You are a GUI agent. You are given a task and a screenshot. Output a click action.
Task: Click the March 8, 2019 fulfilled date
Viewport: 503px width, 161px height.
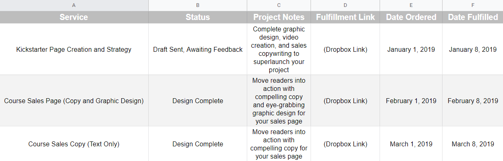(473, 144)
